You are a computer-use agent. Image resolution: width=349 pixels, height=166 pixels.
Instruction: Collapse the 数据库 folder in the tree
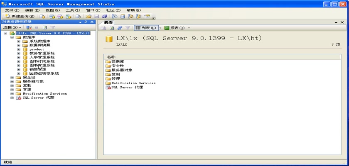tap(12, 37)
